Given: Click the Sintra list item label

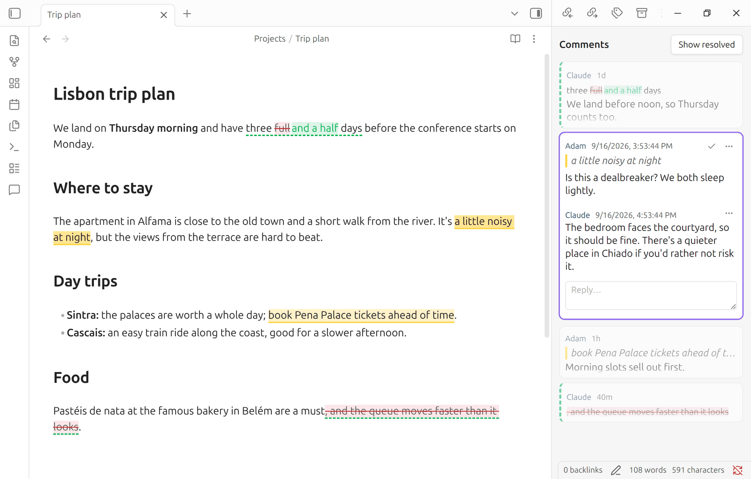Looking at the screenshot, I should click(83, 315).
